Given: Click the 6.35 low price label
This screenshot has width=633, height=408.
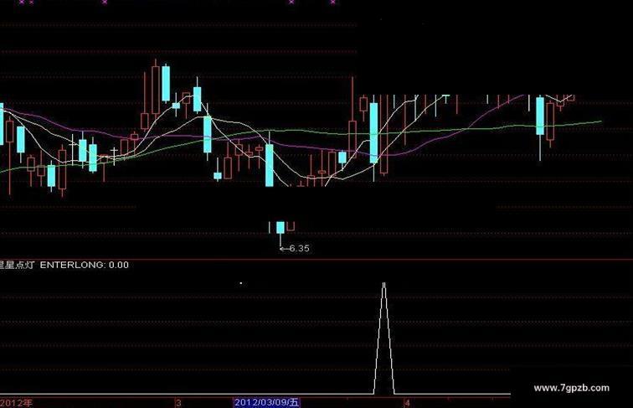Looking at the screenshot, I should pyautogui.click(x=300, y=249).
